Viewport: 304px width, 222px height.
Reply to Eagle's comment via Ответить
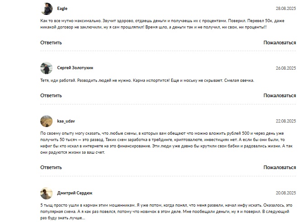coord(51,43)
